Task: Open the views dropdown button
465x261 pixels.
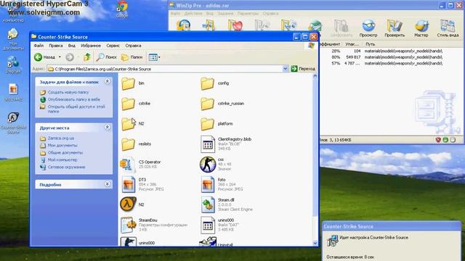Action: click(x=154, y=57)
